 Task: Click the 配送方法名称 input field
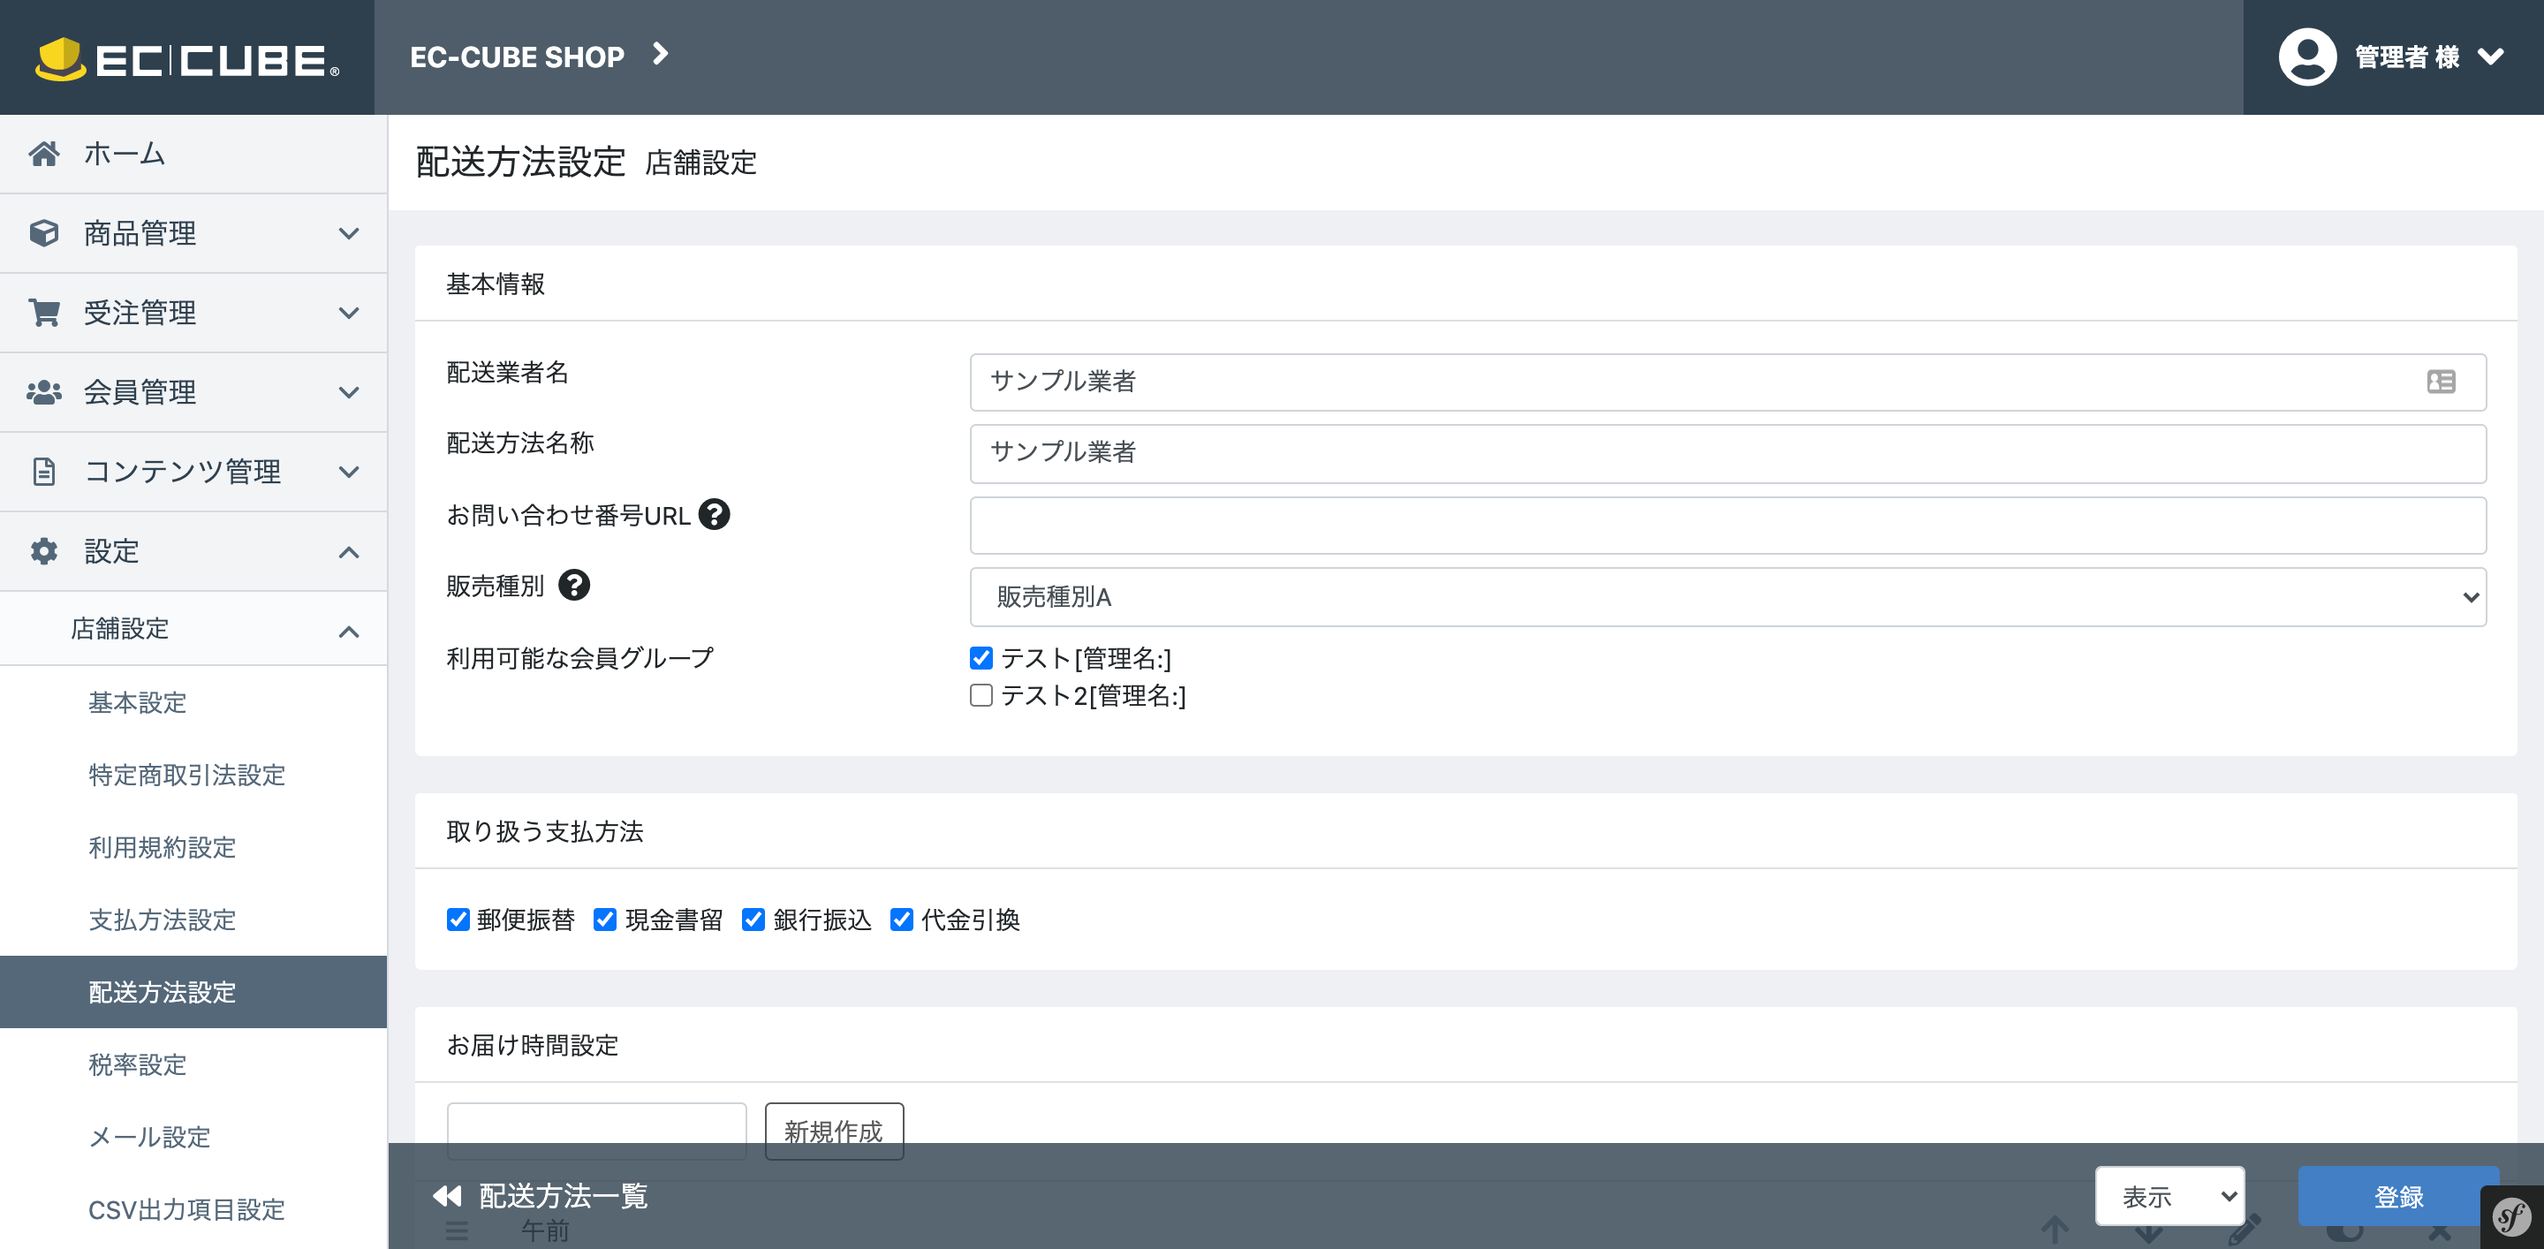1727,453
